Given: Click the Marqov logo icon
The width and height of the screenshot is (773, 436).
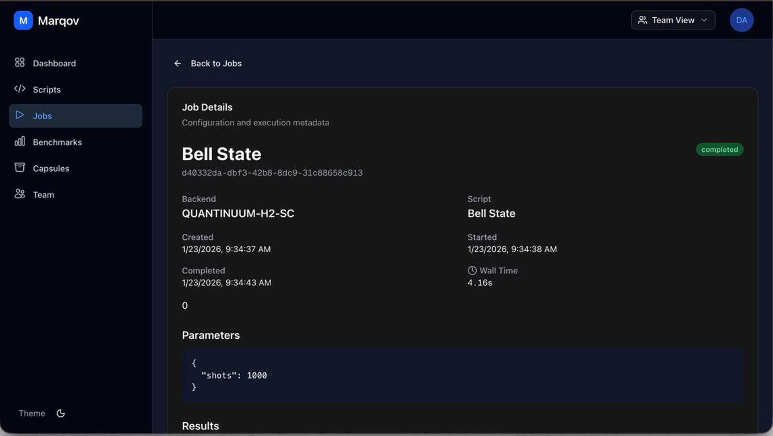Looking at the screenshot, I should tap(23, 21).
